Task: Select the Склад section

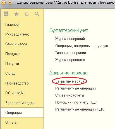Action: coord(10,73)
